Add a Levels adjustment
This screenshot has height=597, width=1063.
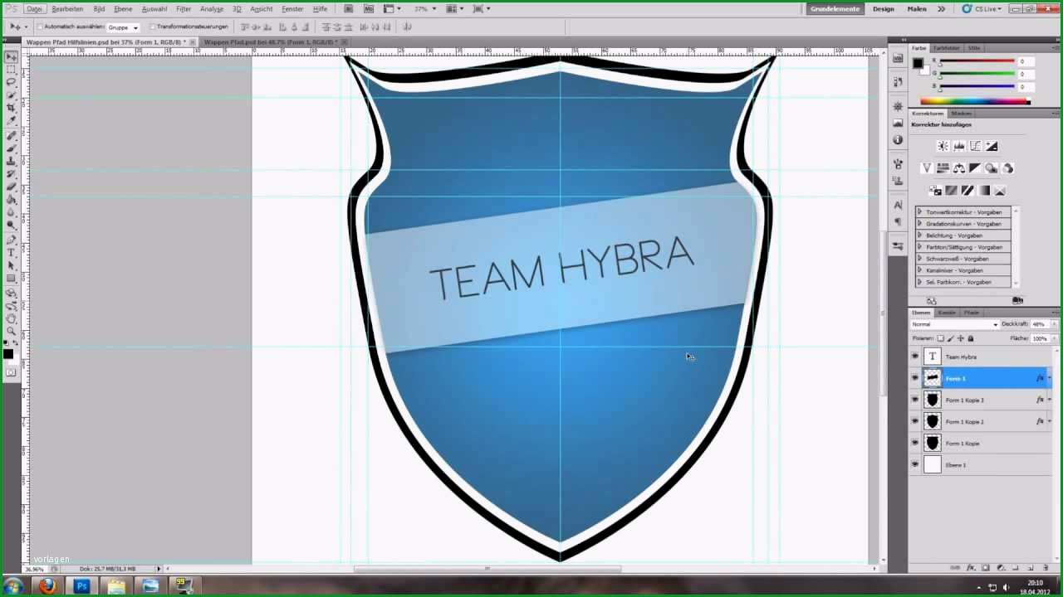point(959,146)
